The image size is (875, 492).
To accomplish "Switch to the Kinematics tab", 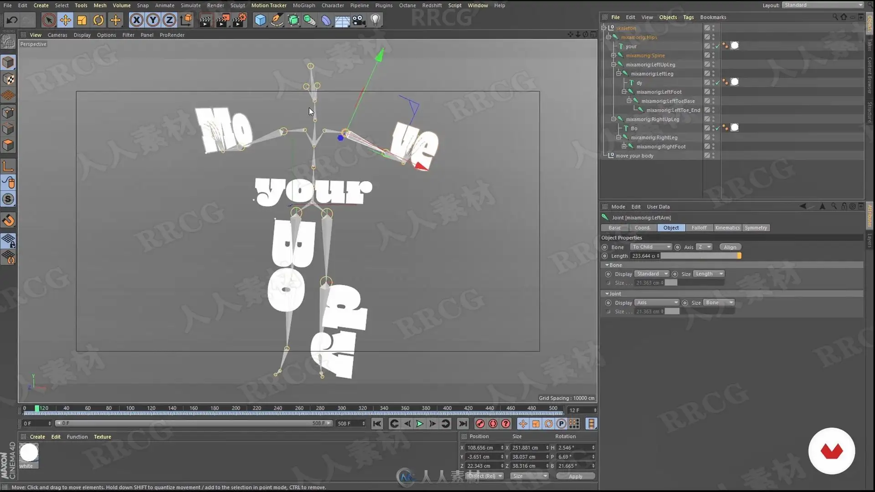I will [x=727, y=228].
